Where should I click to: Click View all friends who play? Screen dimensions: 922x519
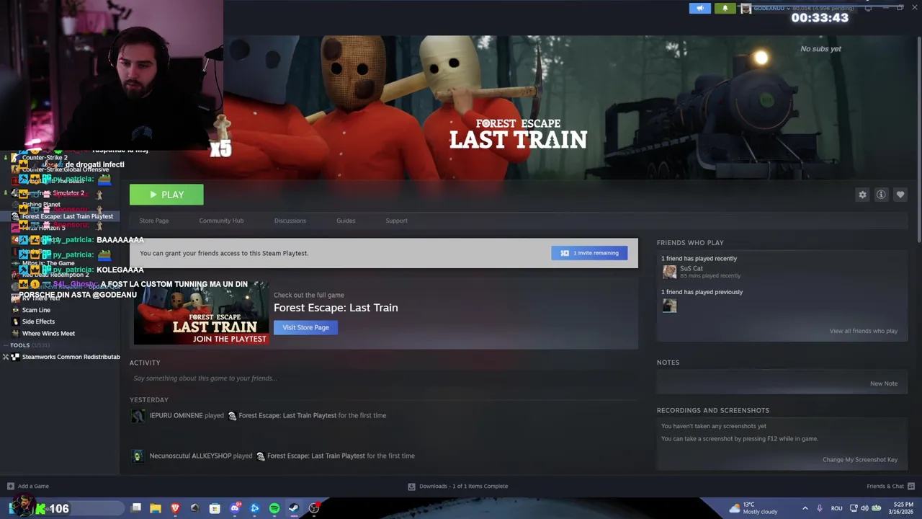click(x=863, y=331)
